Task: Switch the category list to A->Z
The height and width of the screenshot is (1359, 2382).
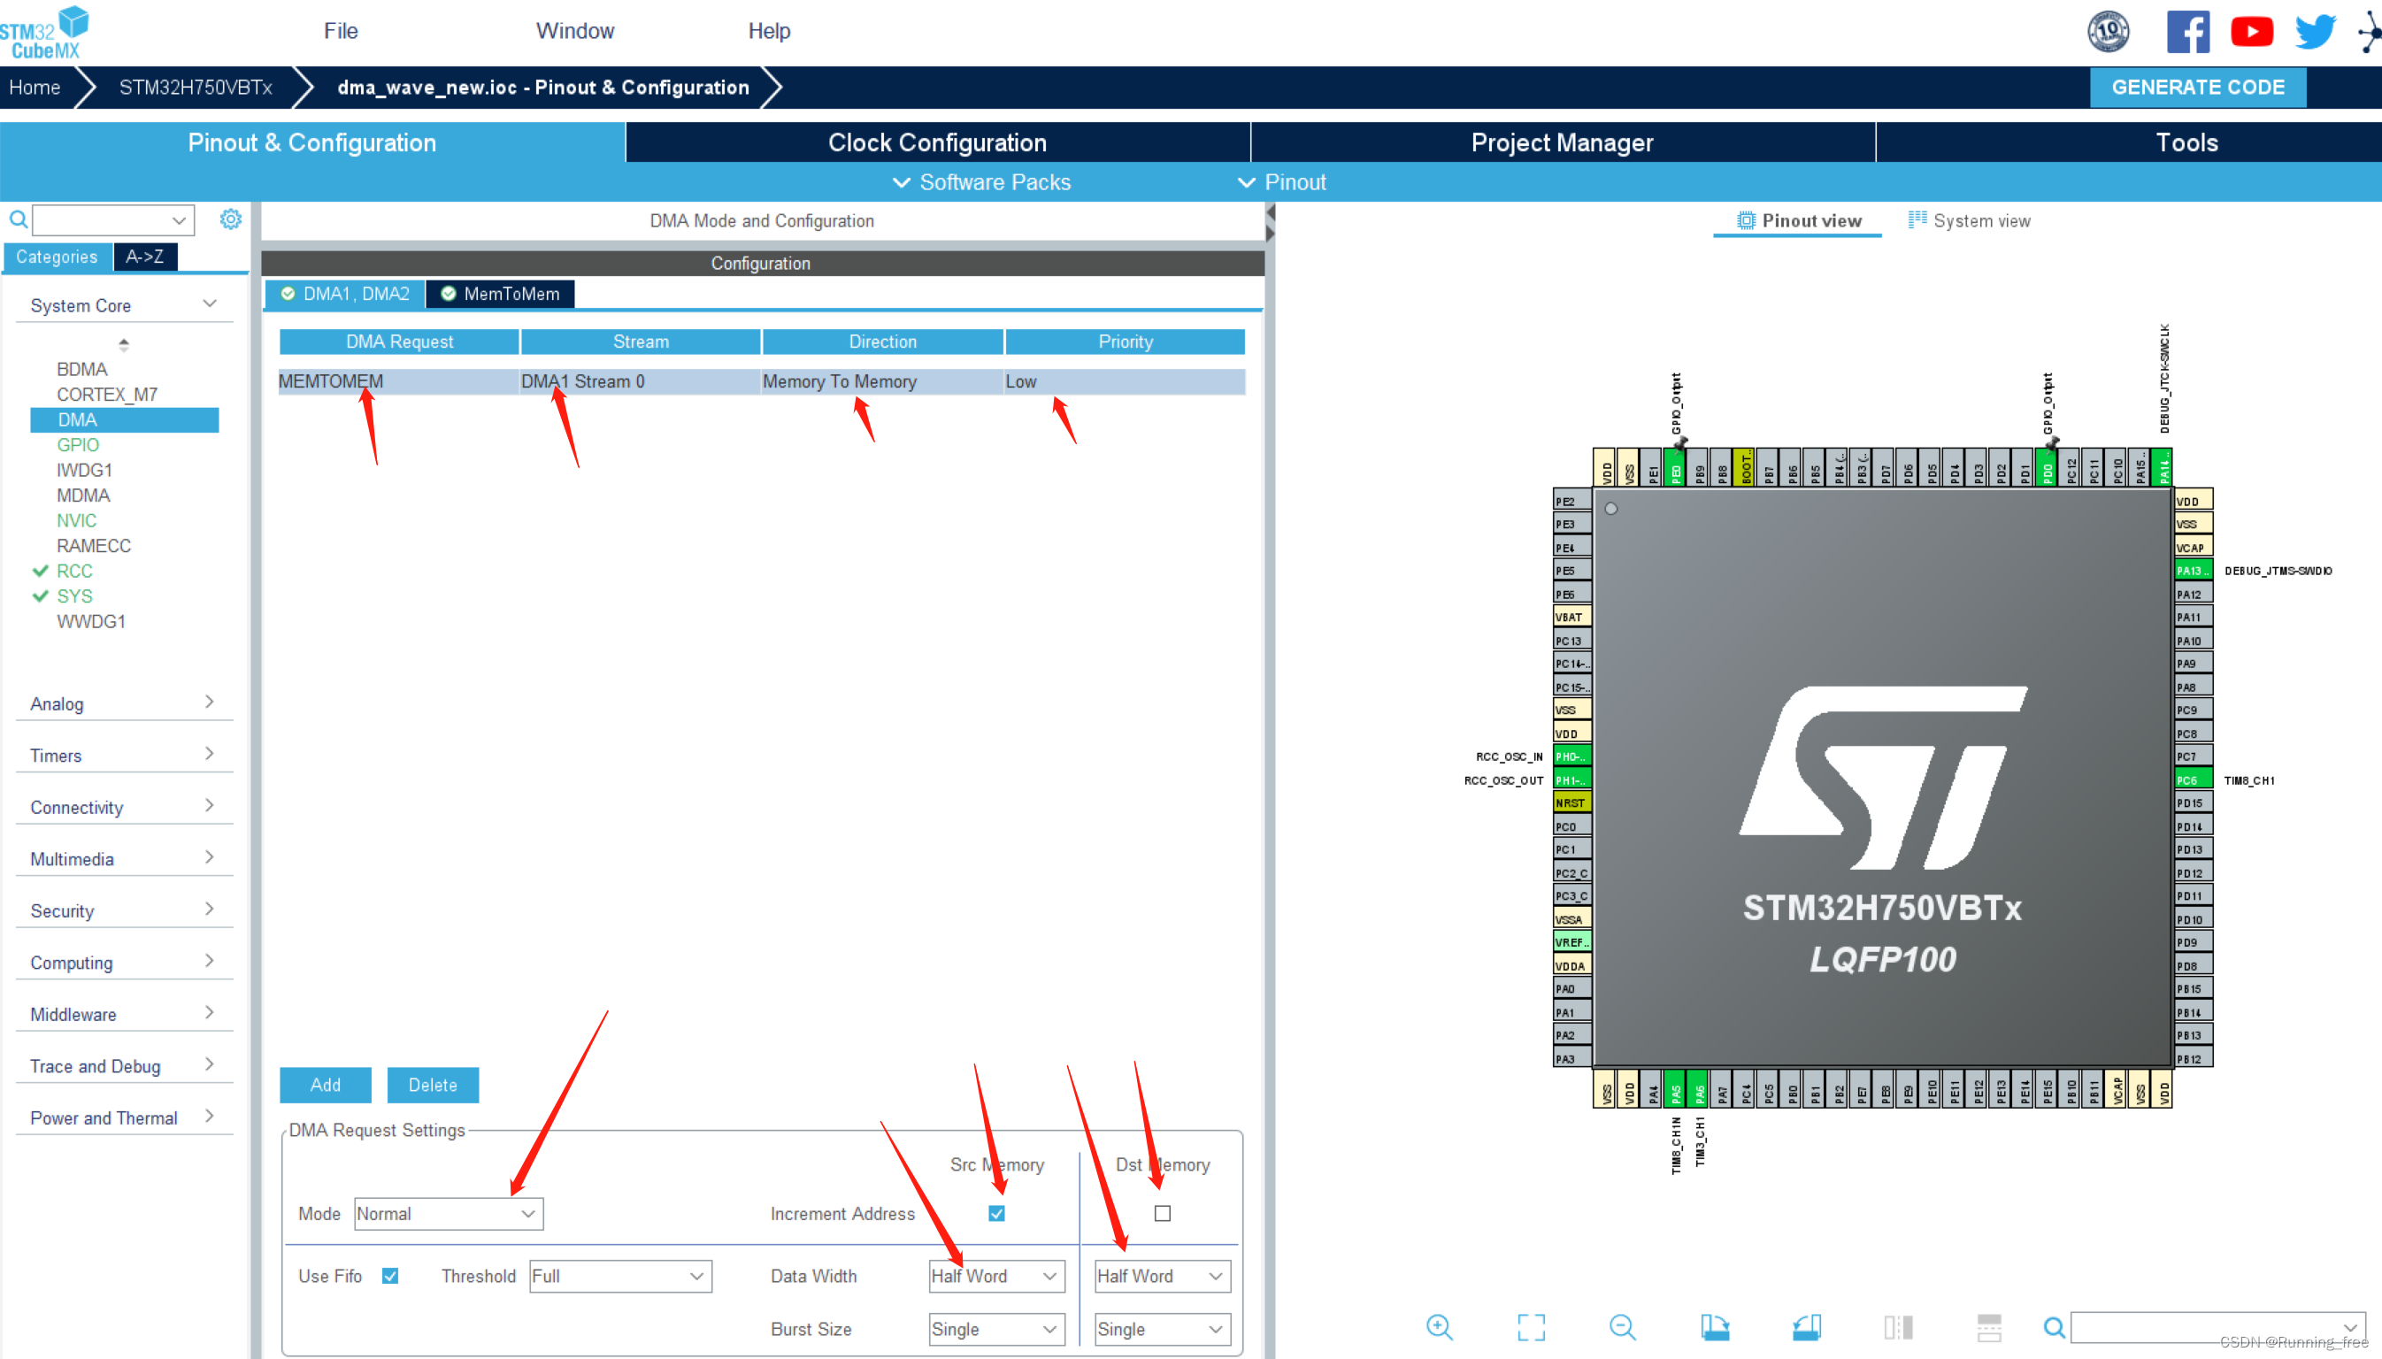Action: pyautogui.click(x=145, y=257)
